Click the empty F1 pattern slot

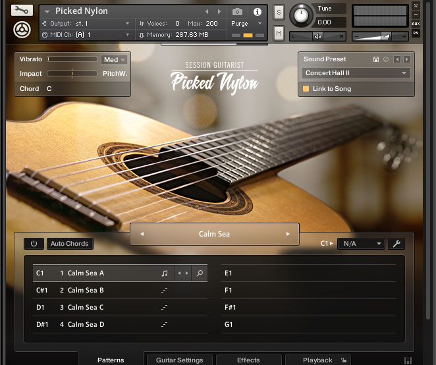tap(309, 291)
